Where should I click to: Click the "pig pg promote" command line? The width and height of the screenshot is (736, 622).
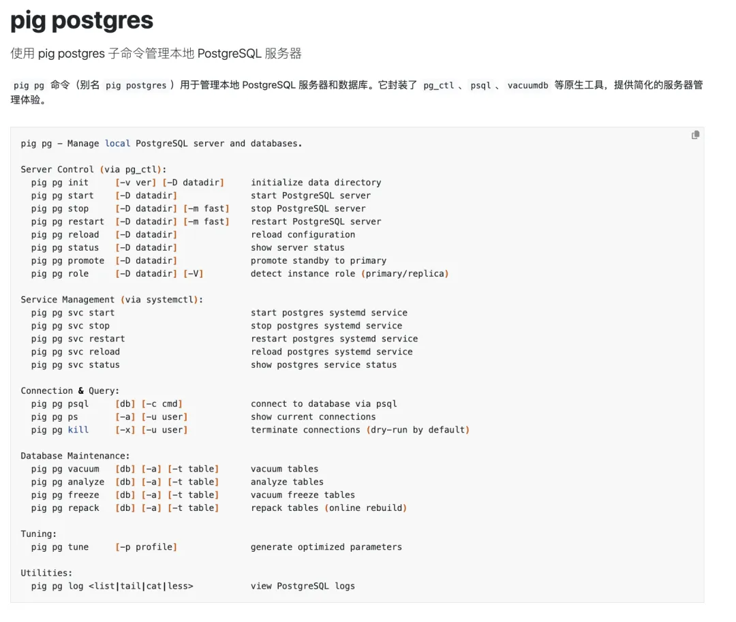click(67, 261)
